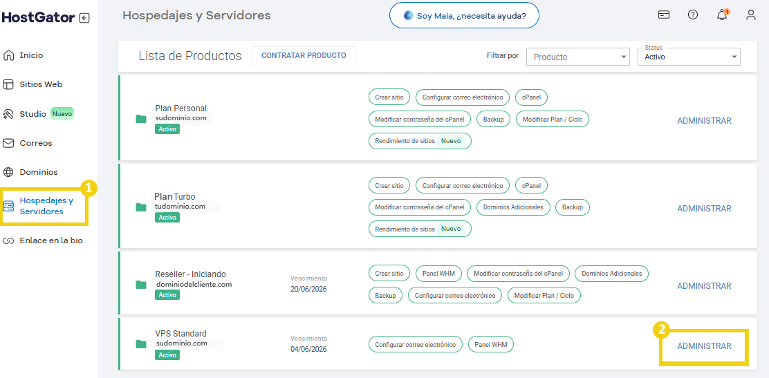Collapse the sidebar using the HostGator arrow icon
This screenshot has width=769, height=378.
(84, 18)
